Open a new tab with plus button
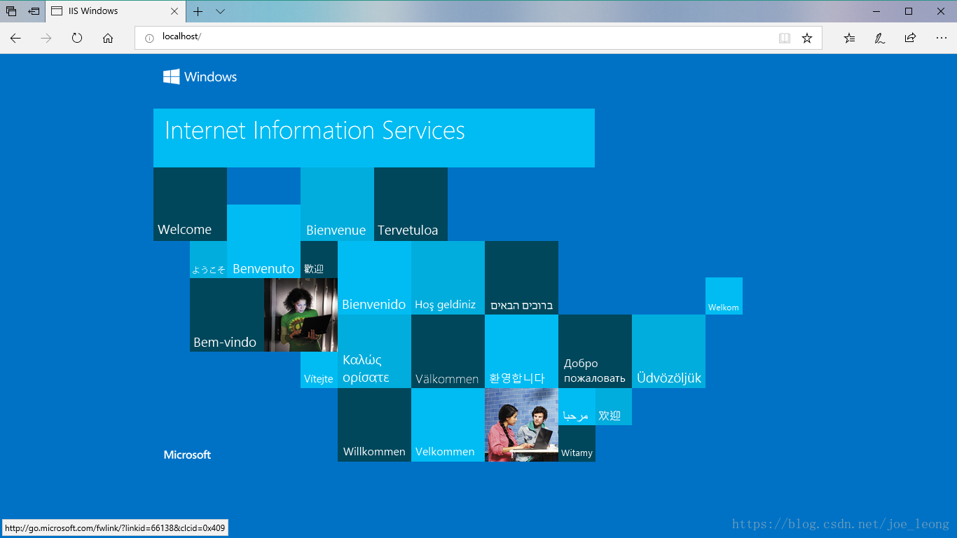Viewport: 957px width, 538px height. coord(198,11)
